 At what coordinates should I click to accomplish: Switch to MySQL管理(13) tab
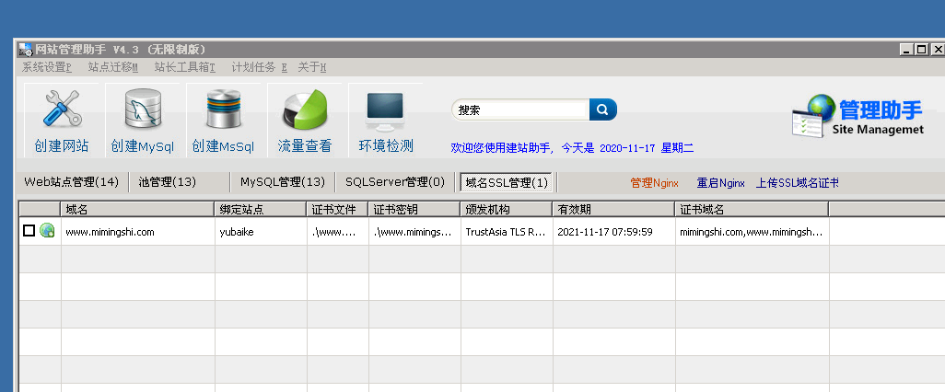point(283,182)
